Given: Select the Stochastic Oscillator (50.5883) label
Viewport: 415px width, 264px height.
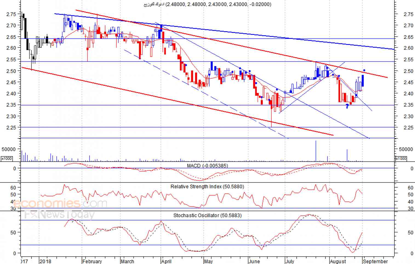Looking at the screenshot, I should (x=207, y=215).
